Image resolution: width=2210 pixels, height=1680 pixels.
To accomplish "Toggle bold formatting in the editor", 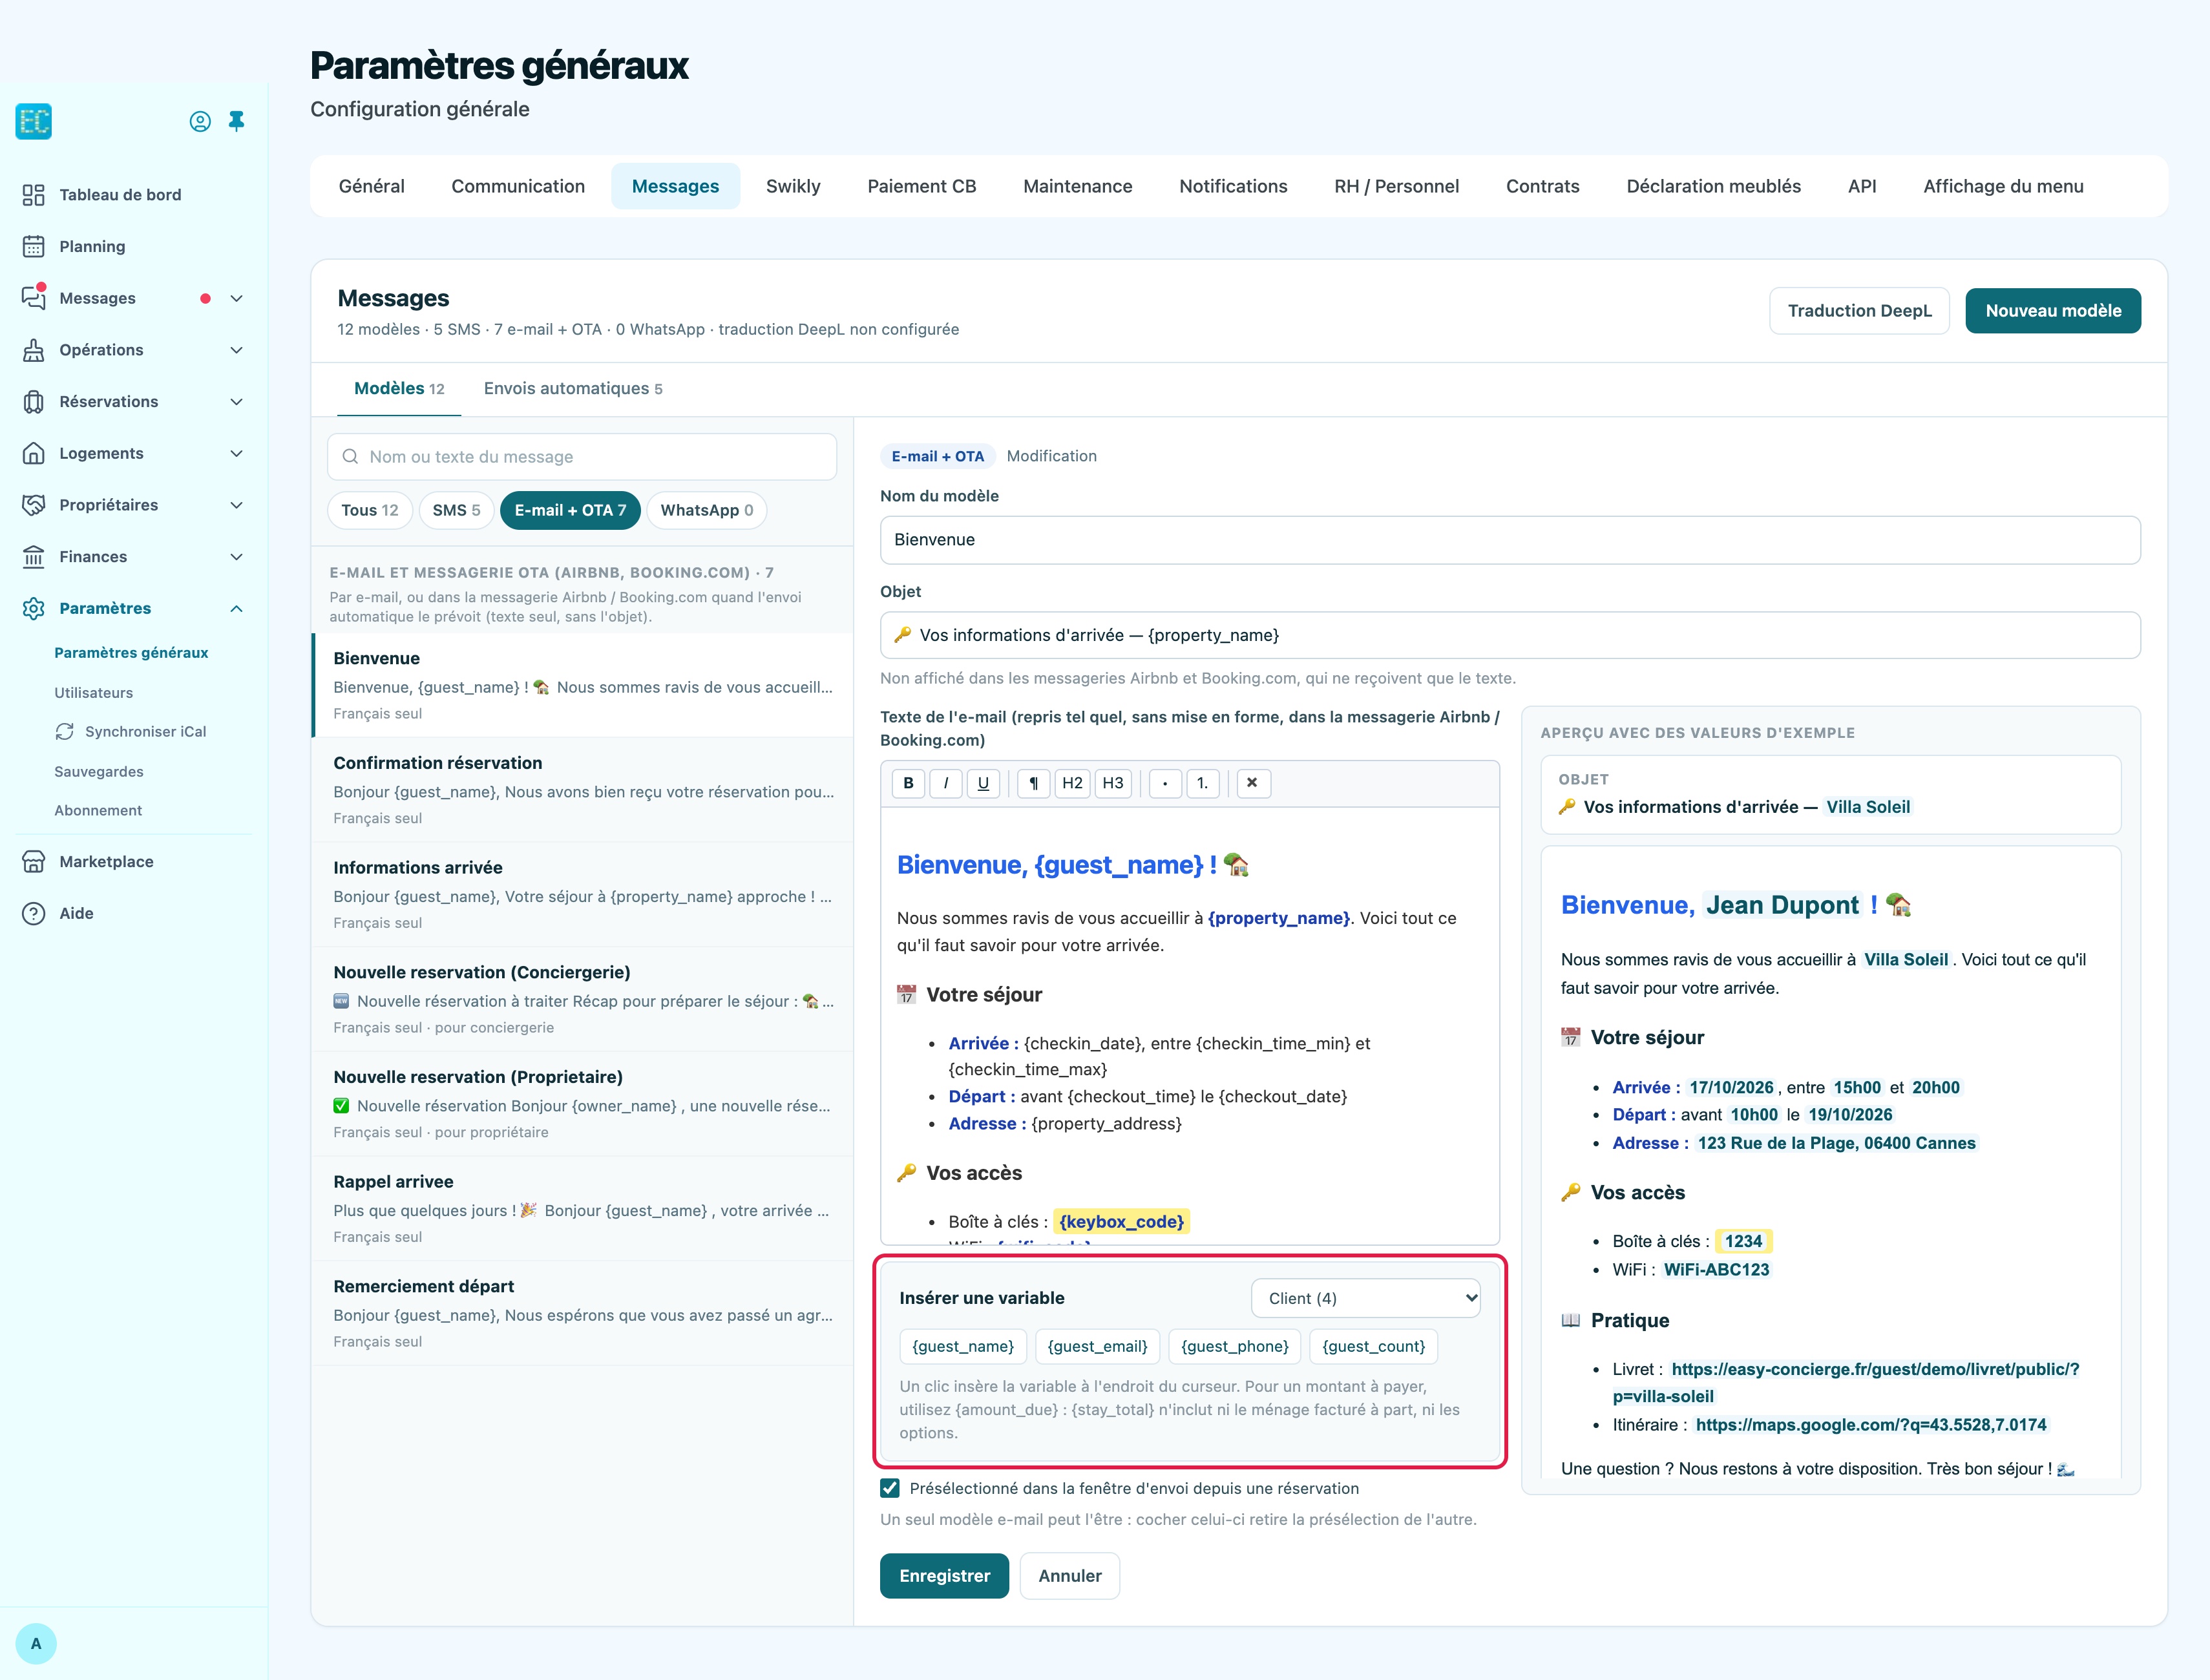I will [908, 783].
